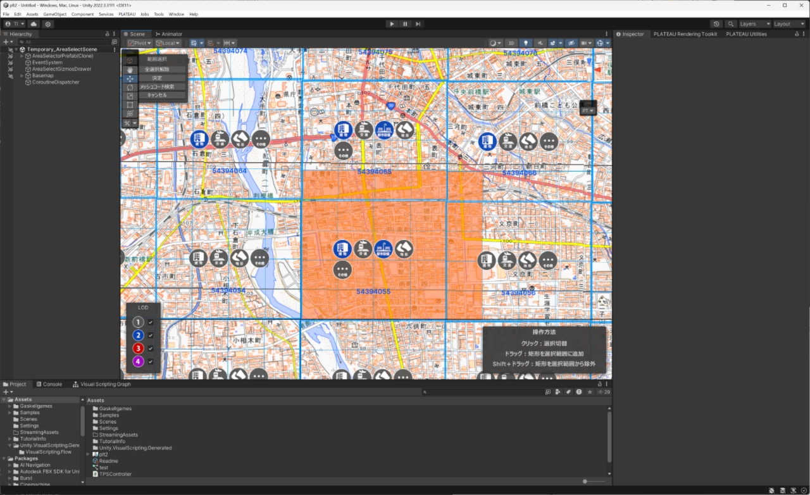Lock the Hierarchy panel
The image size is (810, 495).
pyautogui.click(x=107, y=34)
